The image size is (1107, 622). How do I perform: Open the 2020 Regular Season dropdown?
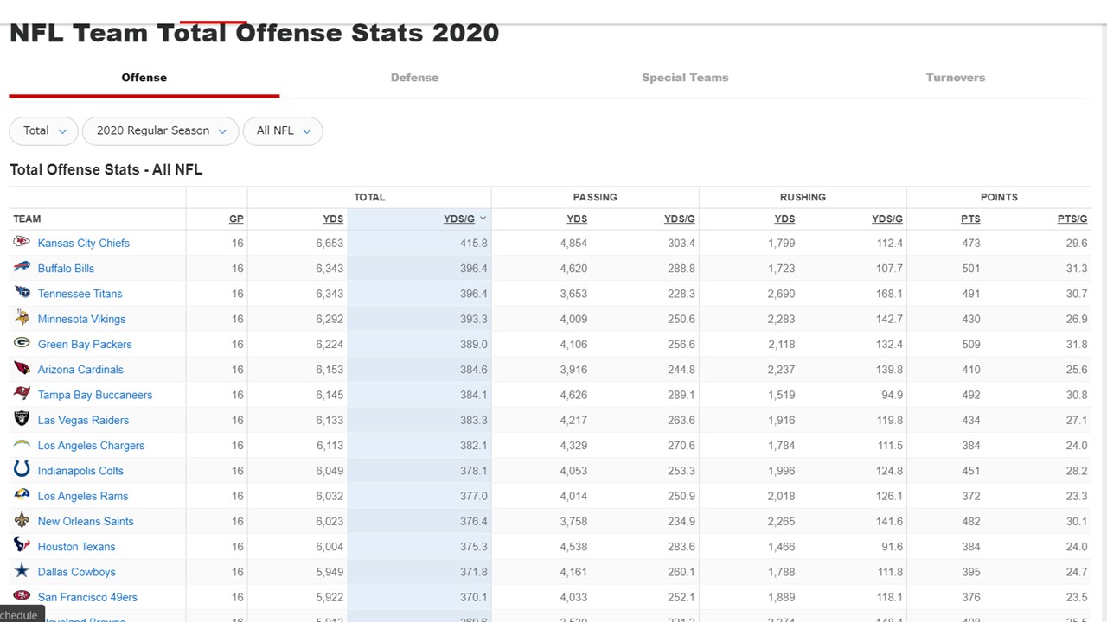click(160, 130)
